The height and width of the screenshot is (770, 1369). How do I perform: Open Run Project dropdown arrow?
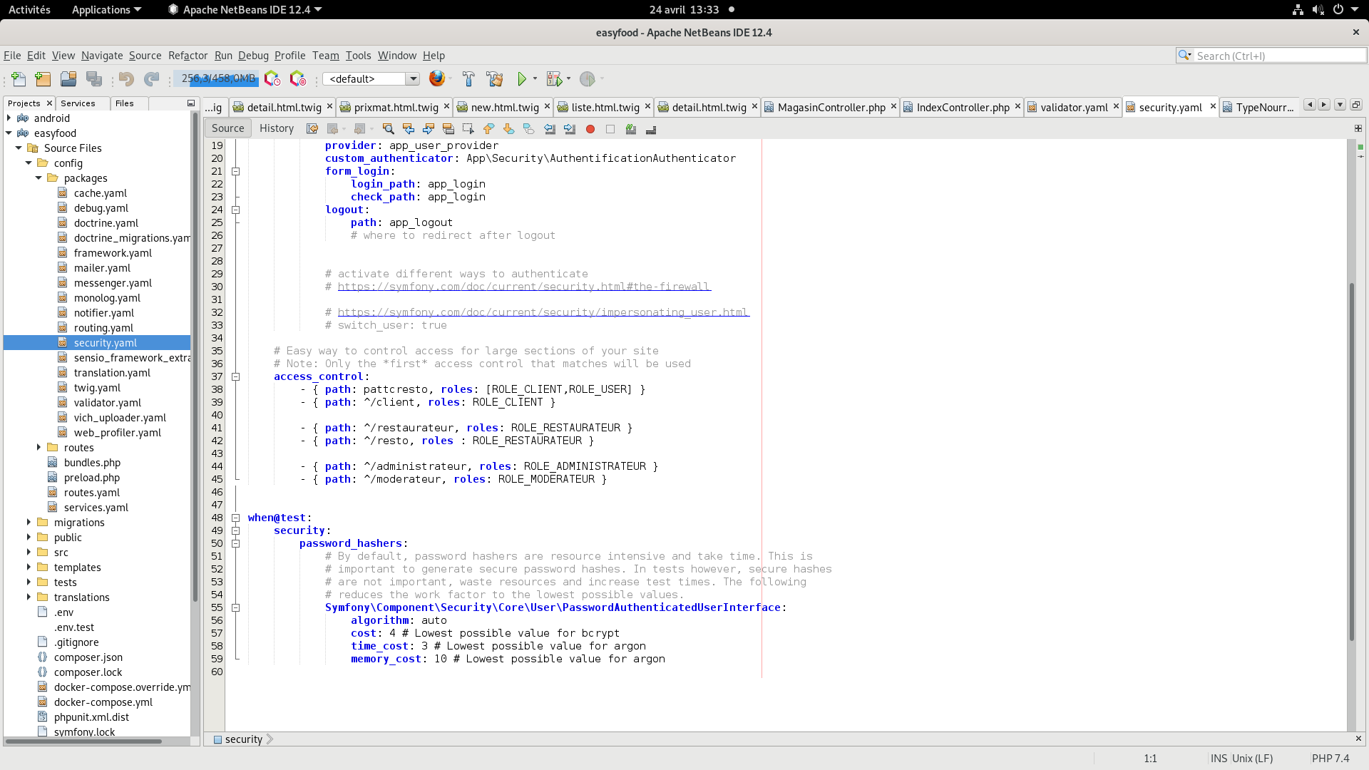[535, 79]
